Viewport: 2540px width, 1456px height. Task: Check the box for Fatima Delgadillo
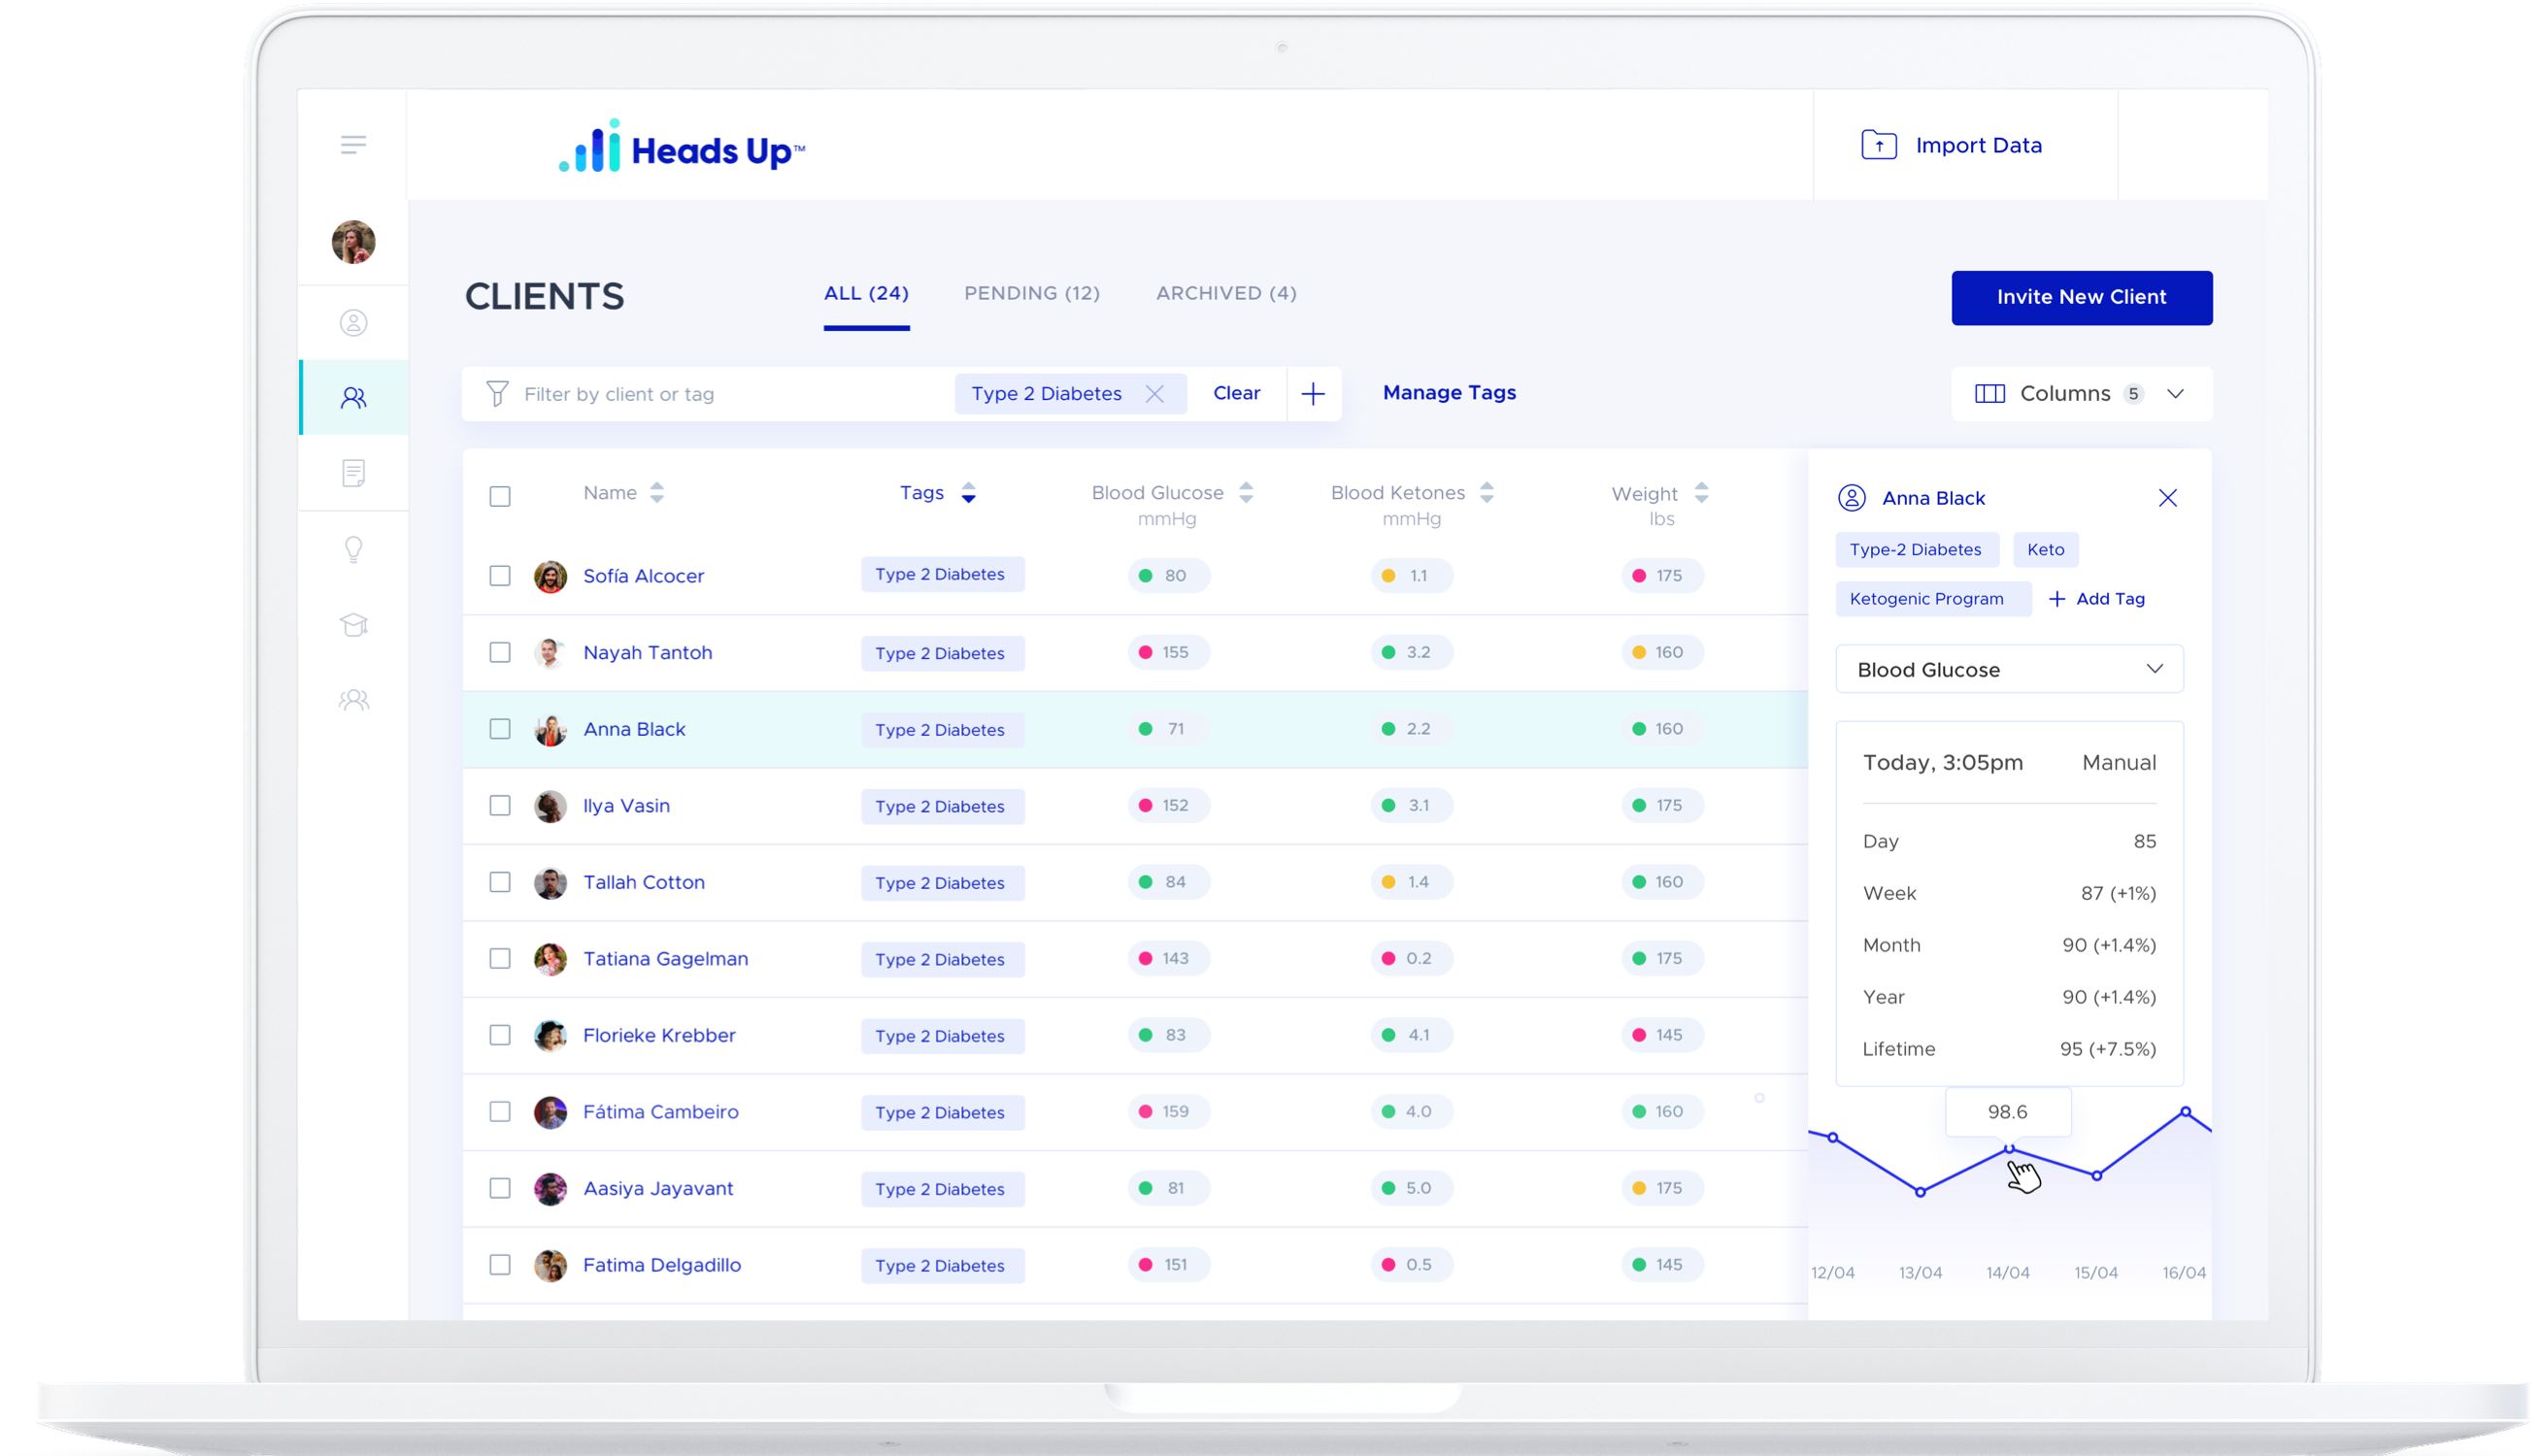[500, 1266]
